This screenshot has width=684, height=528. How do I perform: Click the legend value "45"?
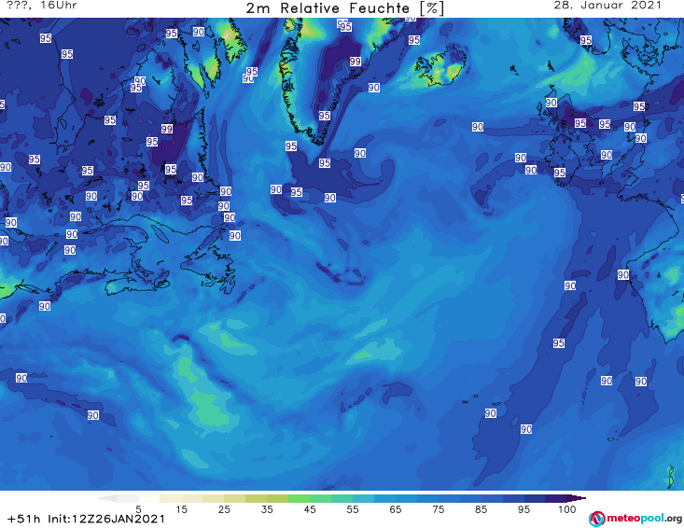coord(310,509)
